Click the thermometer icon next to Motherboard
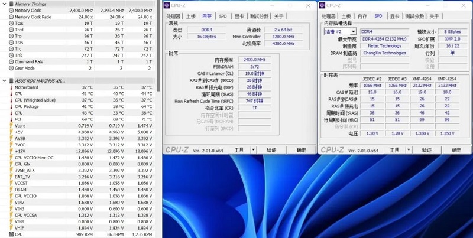Screen dimensions: 473x238 tap(11, 87)
